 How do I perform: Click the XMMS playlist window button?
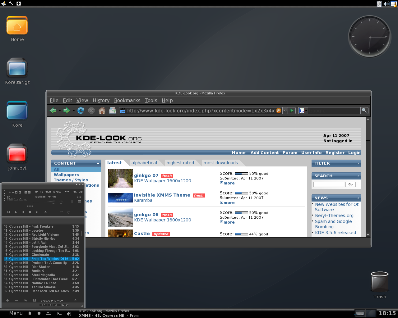pos(79,202)
